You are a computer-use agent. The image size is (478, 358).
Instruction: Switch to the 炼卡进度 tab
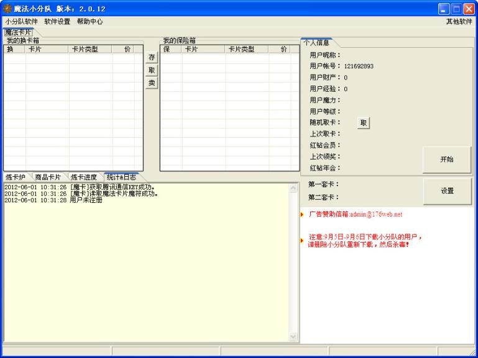[x=83, y=177]
